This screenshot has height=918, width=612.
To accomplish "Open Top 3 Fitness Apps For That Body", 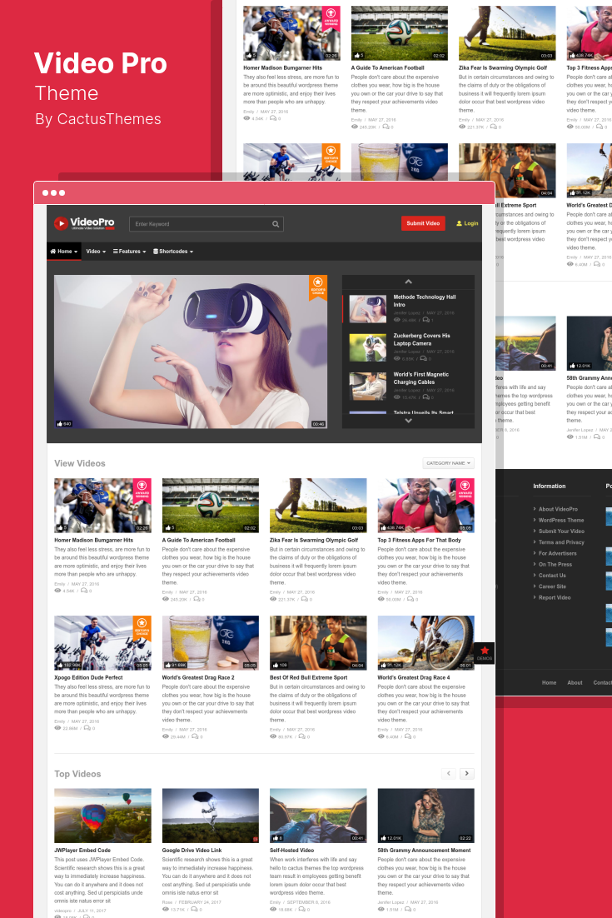I will (419, 540).
